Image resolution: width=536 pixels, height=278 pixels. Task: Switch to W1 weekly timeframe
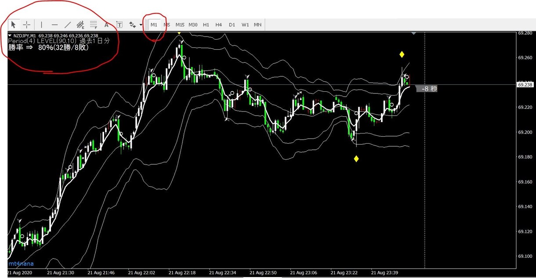(245, 25)
